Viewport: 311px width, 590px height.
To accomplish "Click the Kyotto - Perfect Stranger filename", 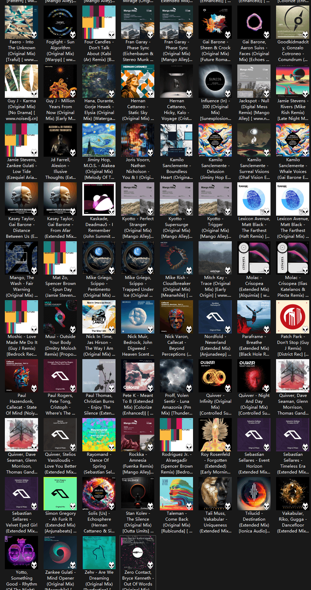I will (x=138, y=227).
